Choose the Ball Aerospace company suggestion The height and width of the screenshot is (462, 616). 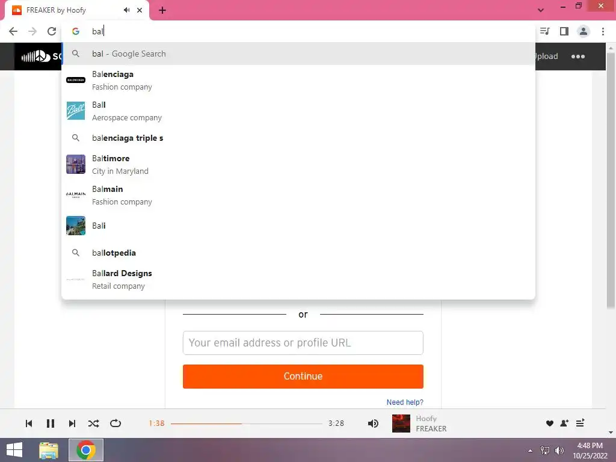click(x=298, y=111)
